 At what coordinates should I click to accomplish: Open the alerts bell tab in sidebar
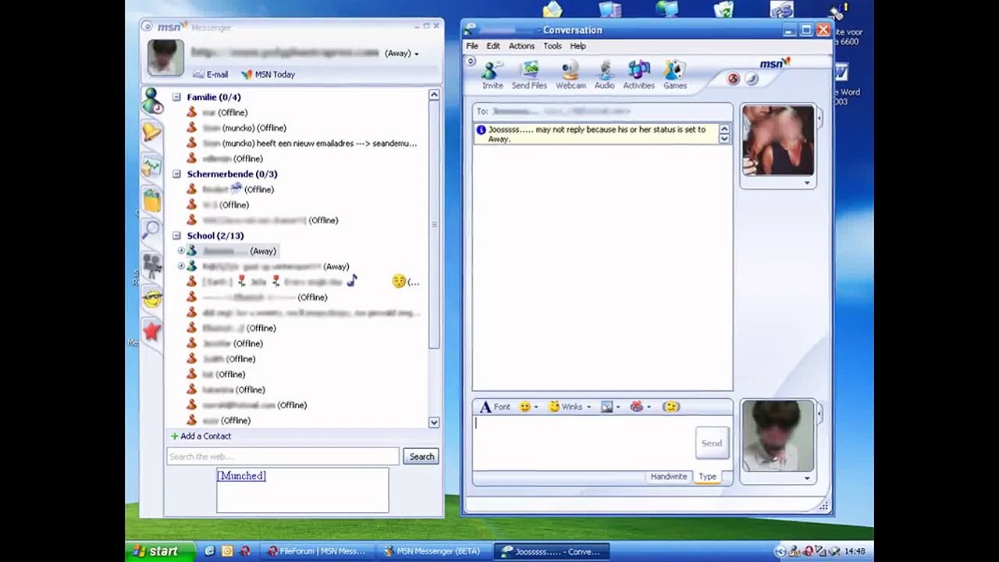click(x=151, y=133)
